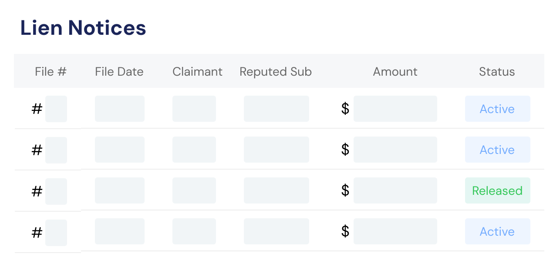Click the file date field in the last row
The height and width of the screenshot is (267, 553).
pos(120,231)
